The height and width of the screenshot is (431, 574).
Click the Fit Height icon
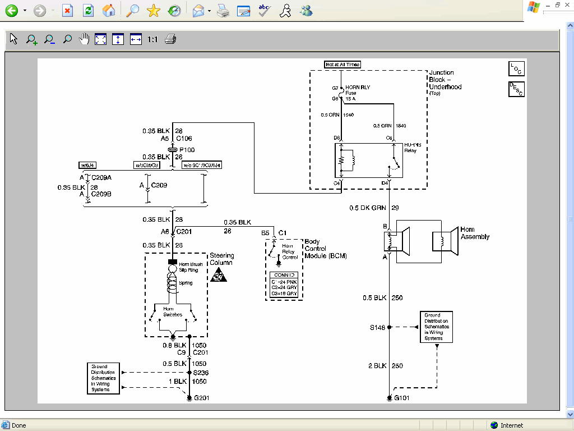(x=119, y=39)
